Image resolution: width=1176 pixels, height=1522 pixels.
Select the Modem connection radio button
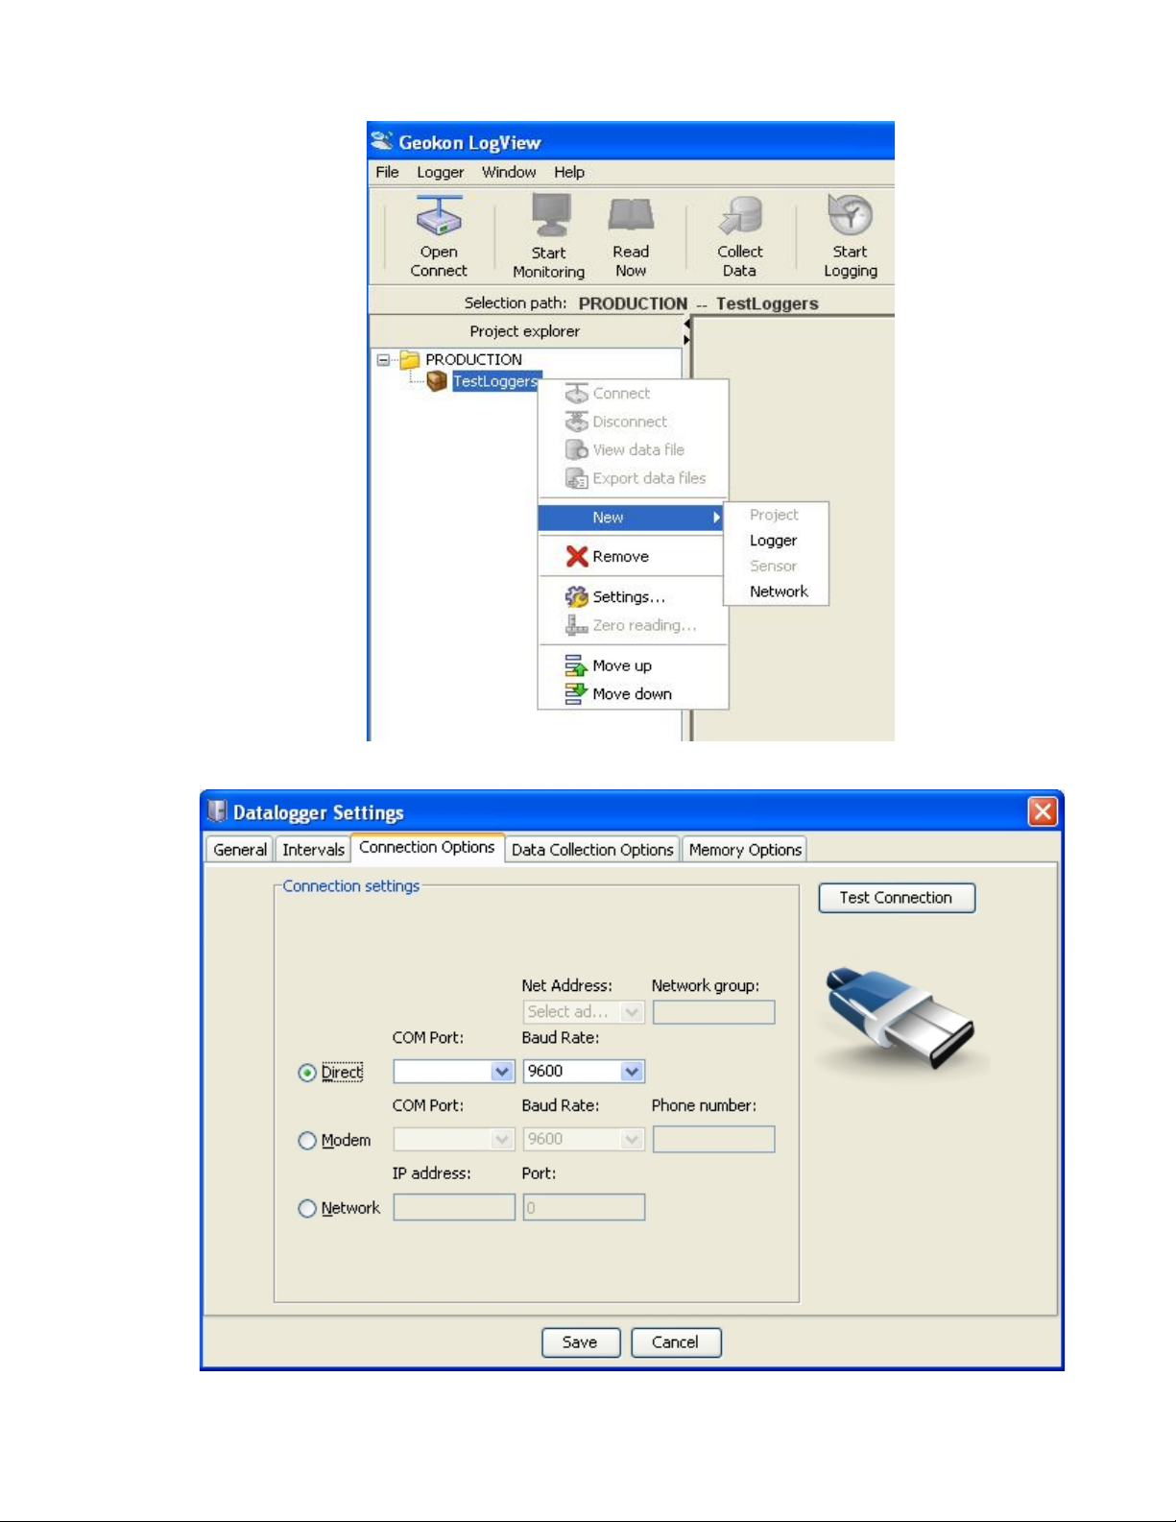[307, 1141]
